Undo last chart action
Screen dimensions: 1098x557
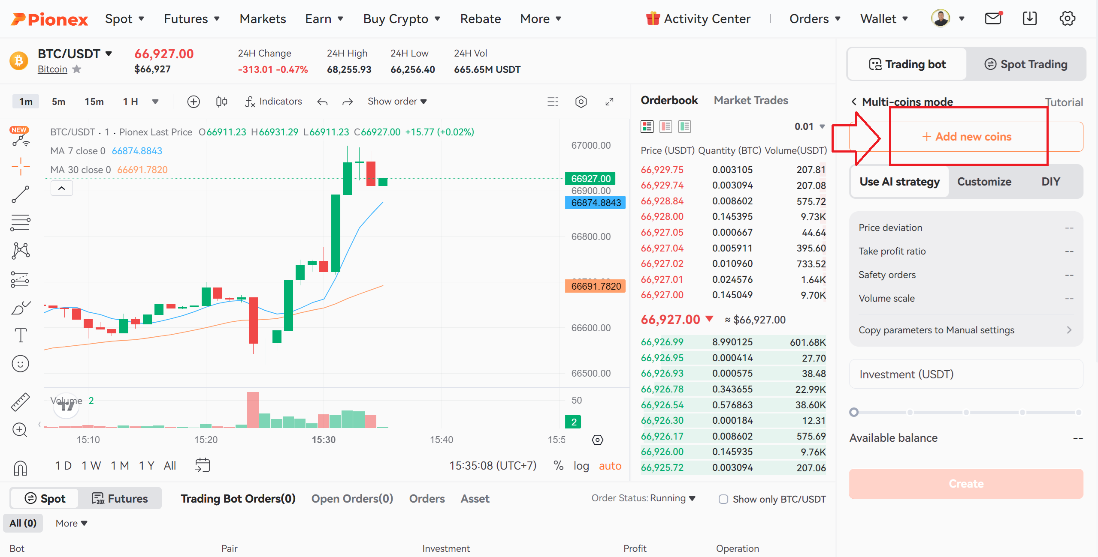click(322, 102)
